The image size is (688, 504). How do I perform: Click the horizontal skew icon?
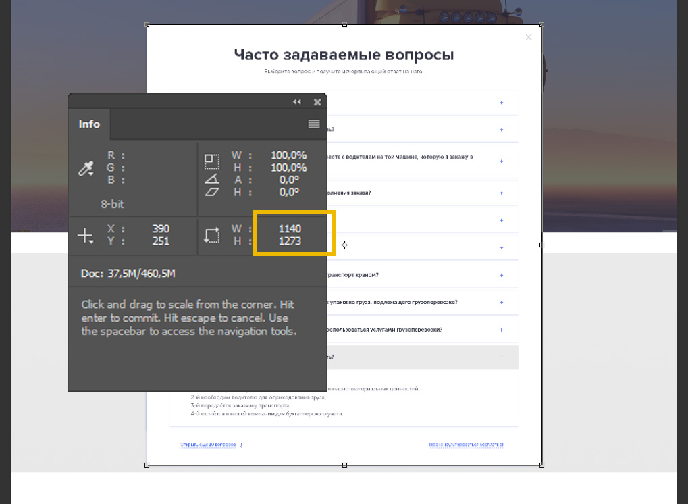(212, 192)
